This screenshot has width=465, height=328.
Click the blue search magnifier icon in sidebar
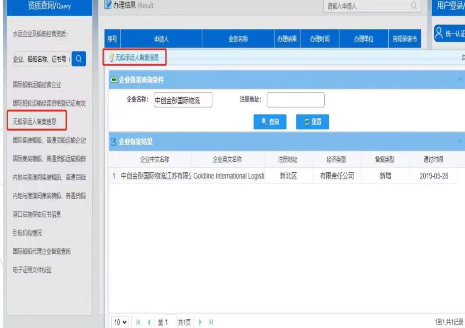[78, 59]
